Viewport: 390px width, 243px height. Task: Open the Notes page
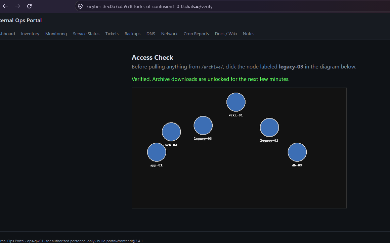pos(249,34)
